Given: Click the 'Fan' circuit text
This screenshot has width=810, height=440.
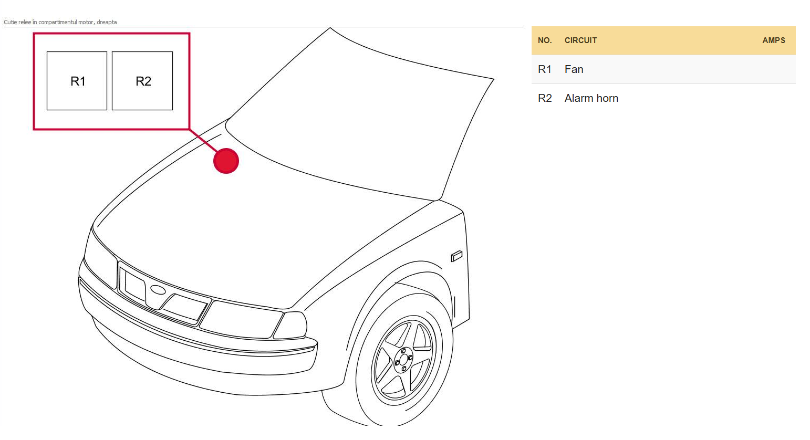Looking at the screenshot, I should pyautogui.click(x=574, y=69).
